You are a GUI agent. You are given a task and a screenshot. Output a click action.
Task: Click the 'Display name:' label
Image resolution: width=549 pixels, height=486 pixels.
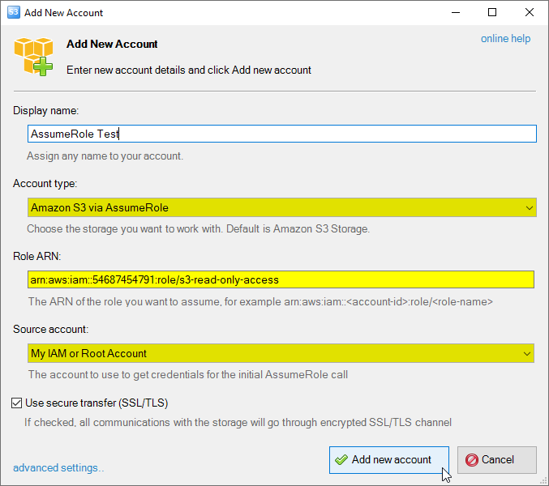[x=46, y=110]
